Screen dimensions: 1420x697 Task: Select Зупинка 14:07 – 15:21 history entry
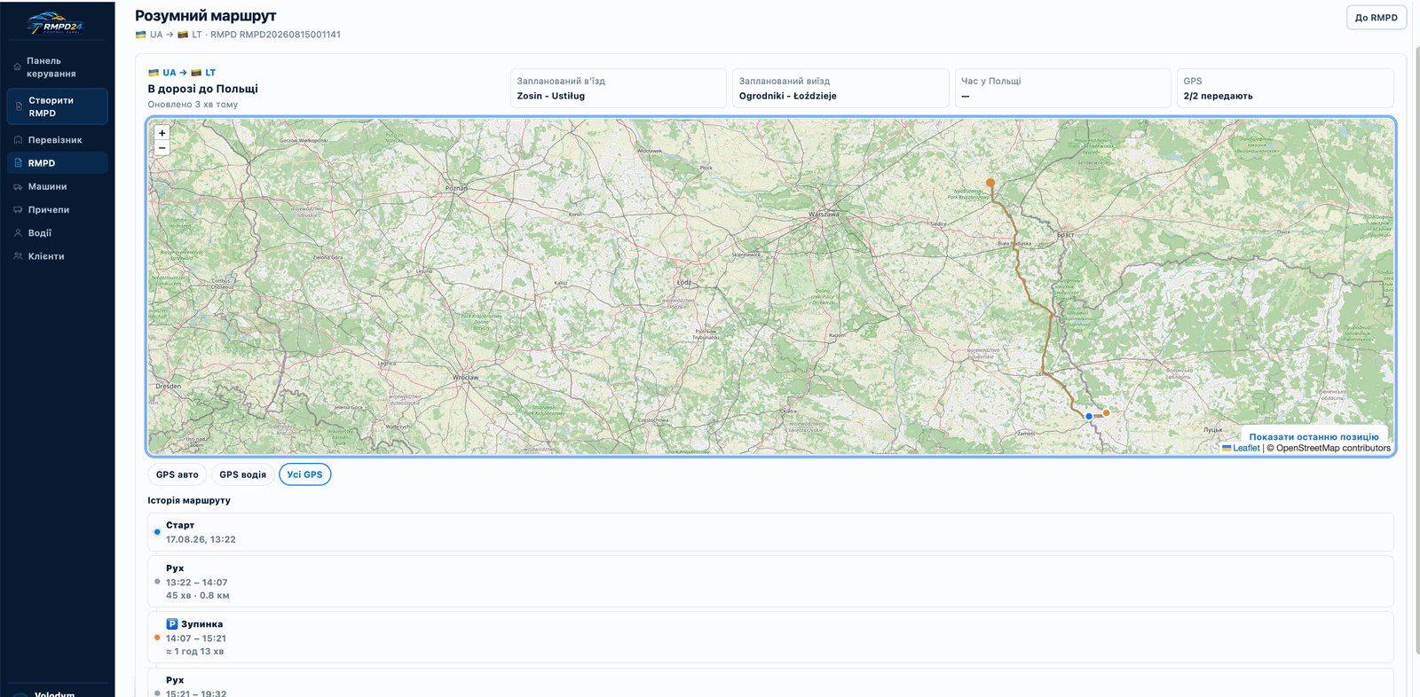770,638
